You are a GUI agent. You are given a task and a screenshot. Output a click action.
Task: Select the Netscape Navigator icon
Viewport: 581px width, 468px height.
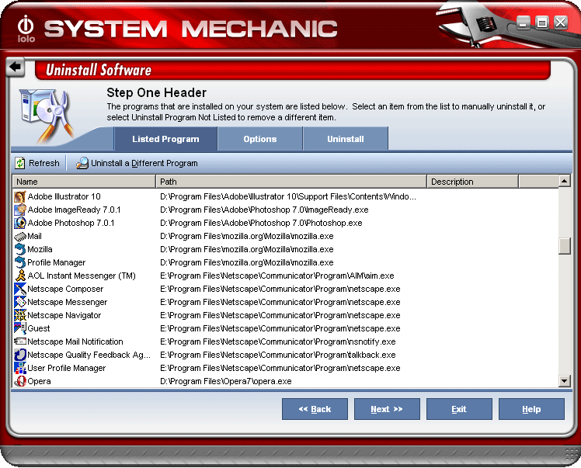click(x=20, y=315)
